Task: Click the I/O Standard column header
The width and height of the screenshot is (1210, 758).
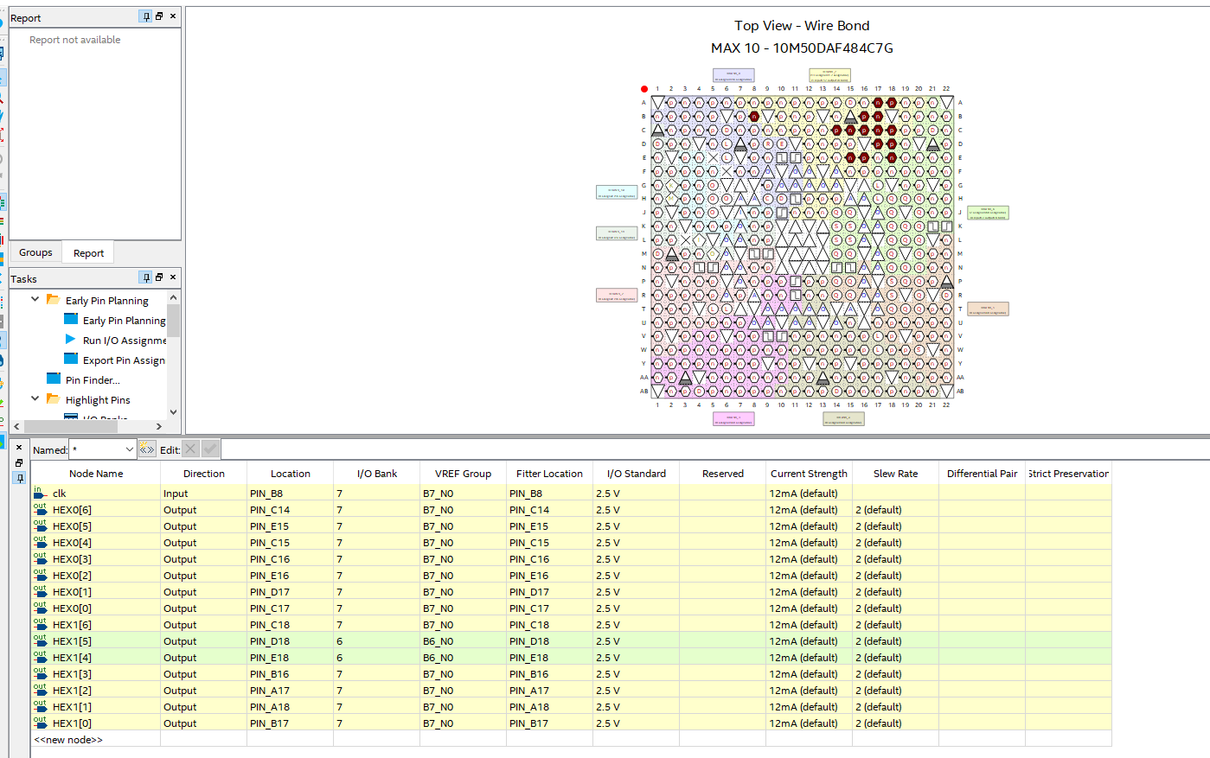Action: (x=637, y=474)
